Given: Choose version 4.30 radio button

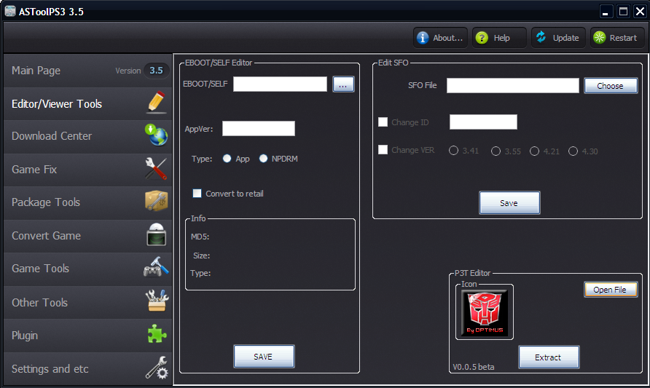Looking at the screenshot, I should [x=573, y=151].
